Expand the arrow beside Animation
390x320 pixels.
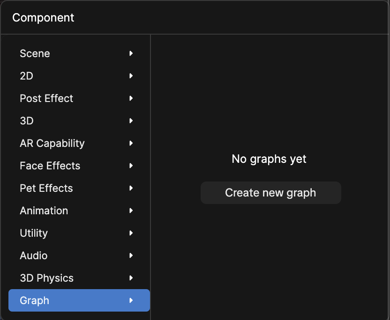click(x=131, y=211)
